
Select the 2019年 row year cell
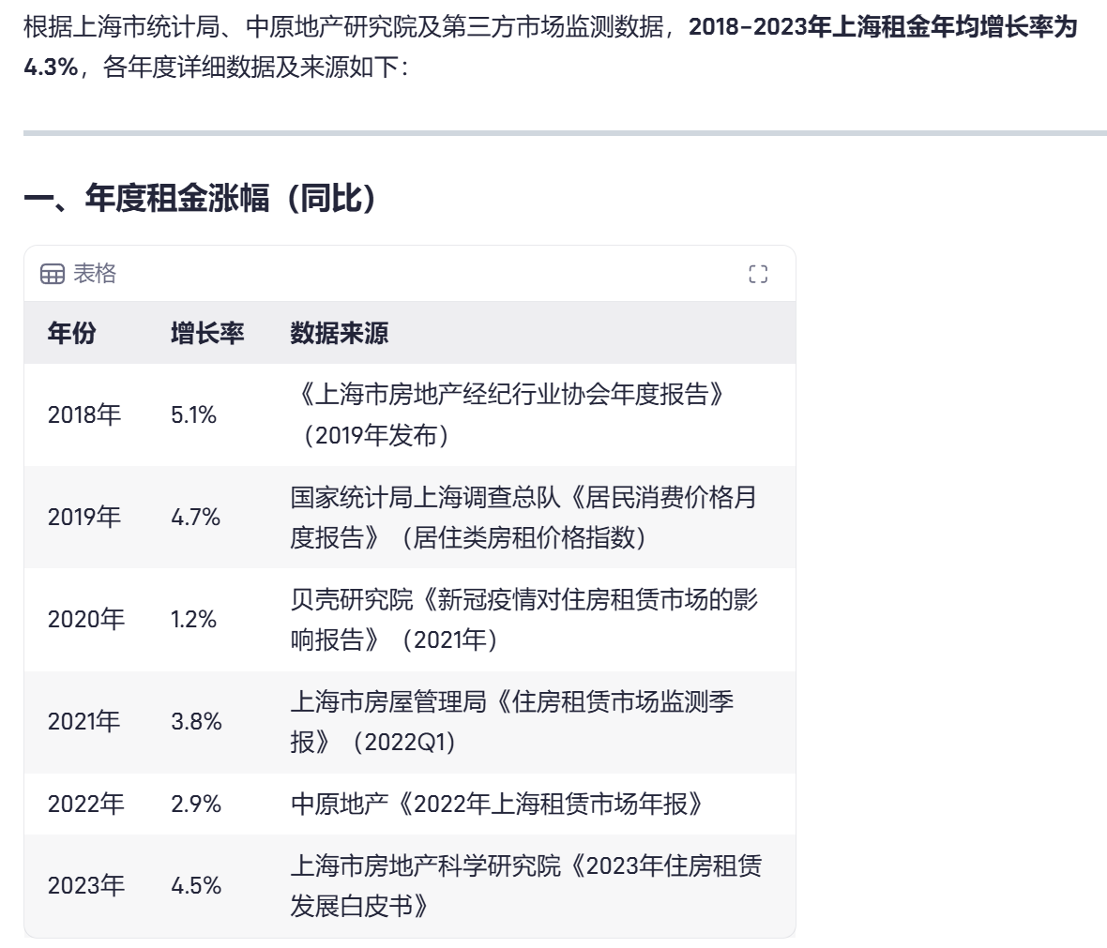(x=84, y=517)
